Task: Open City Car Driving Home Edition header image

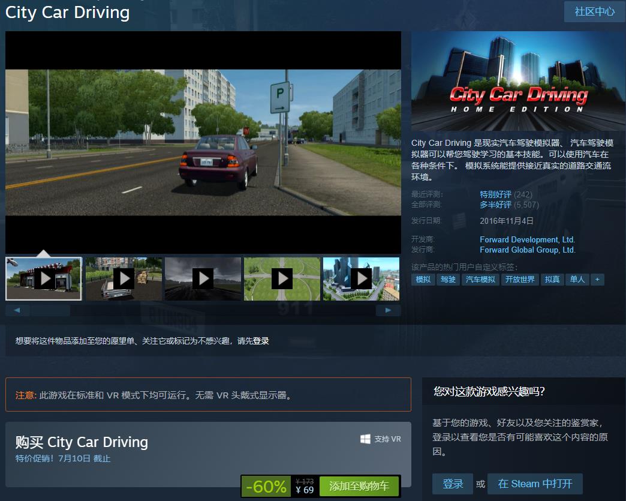Action: tap(518, 81)
